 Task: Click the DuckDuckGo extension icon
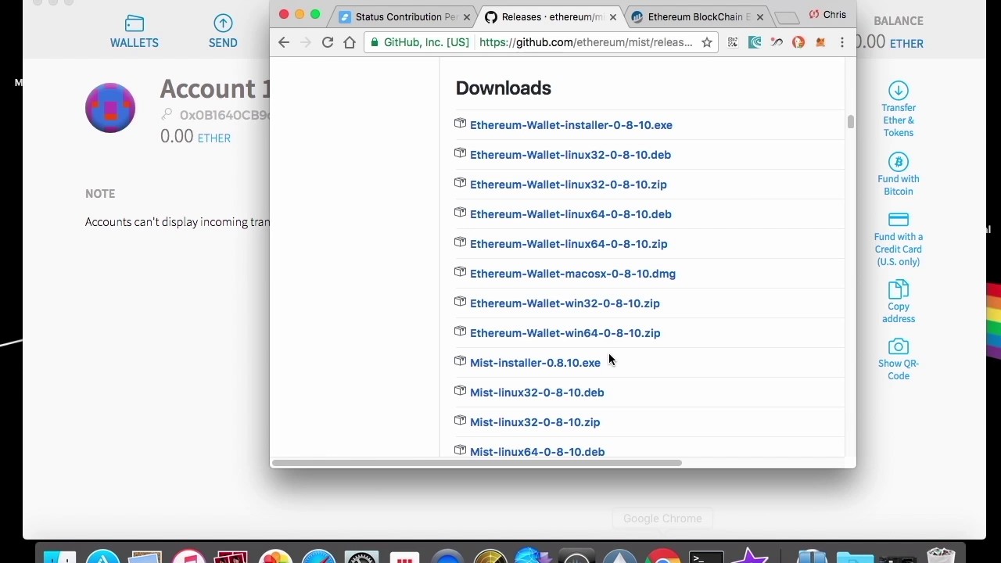798,43
